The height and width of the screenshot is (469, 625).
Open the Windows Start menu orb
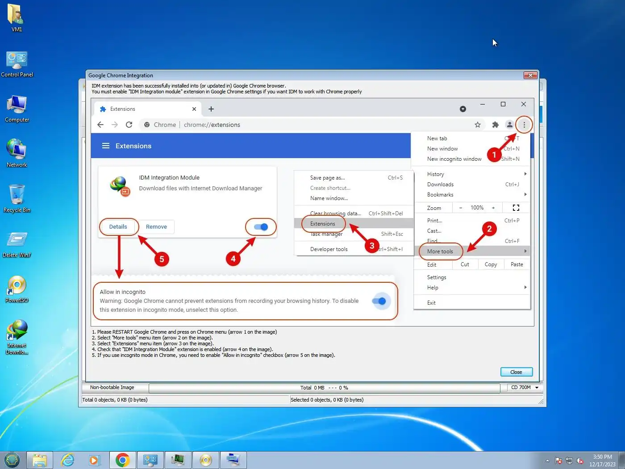coord(12,460)
